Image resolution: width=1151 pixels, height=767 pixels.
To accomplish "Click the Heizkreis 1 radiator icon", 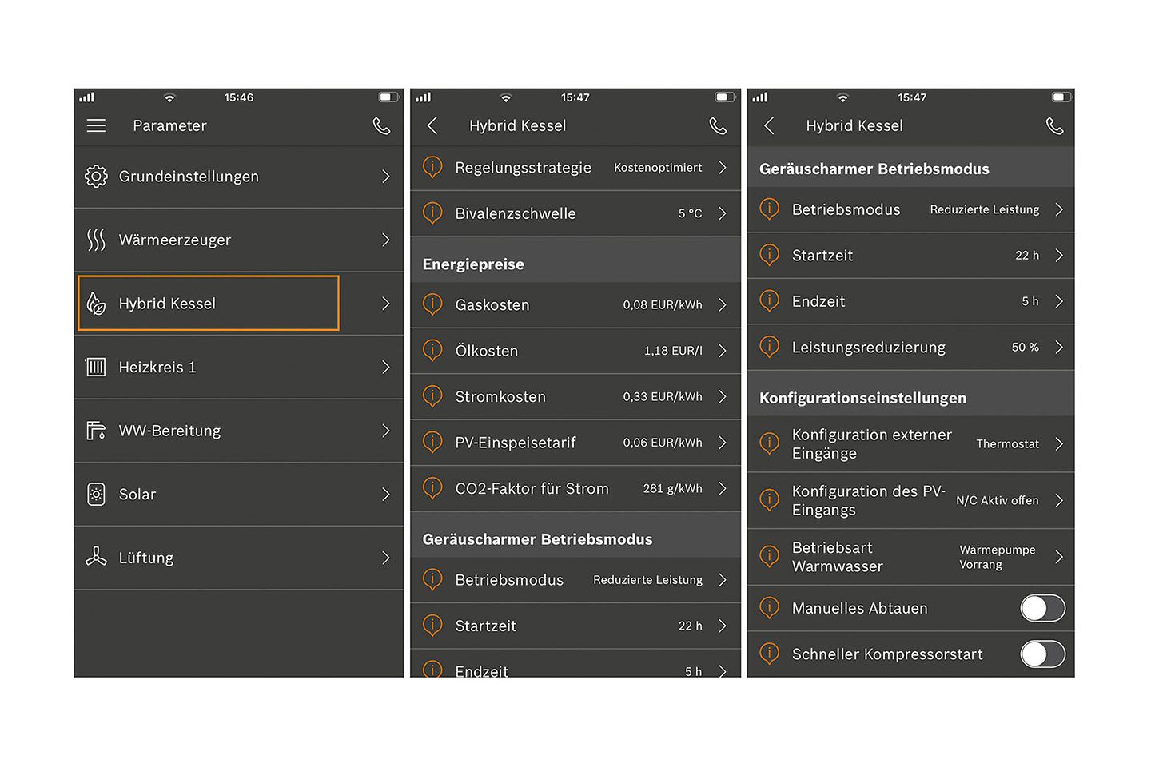I will click(x=96, y=368).
